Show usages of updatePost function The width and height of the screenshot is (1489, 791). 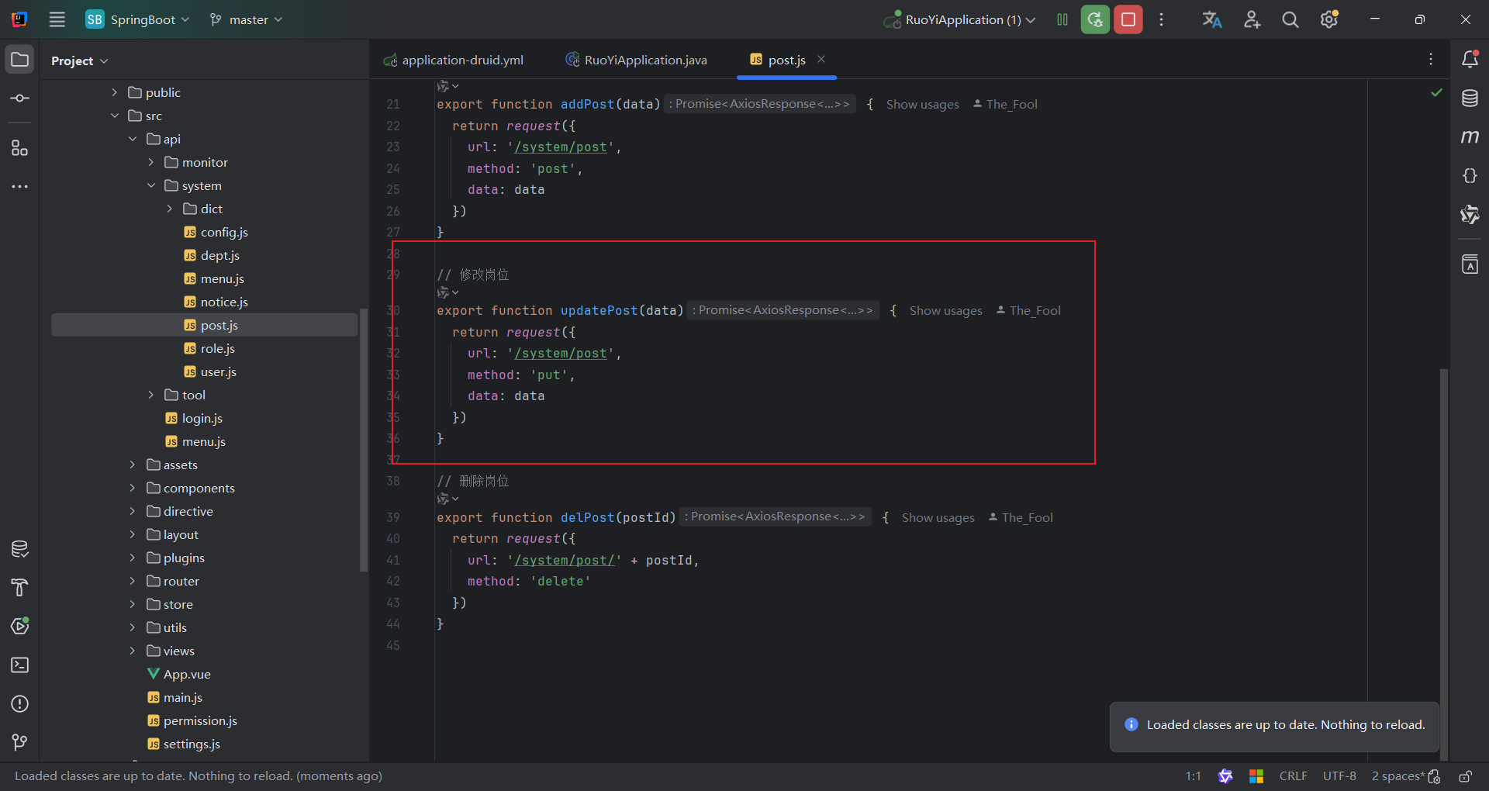[x=945, y=310]
